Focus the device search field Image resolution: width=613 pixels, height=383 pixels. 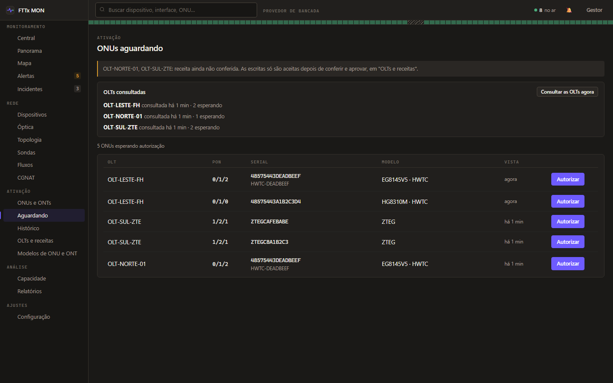point(176,10)
